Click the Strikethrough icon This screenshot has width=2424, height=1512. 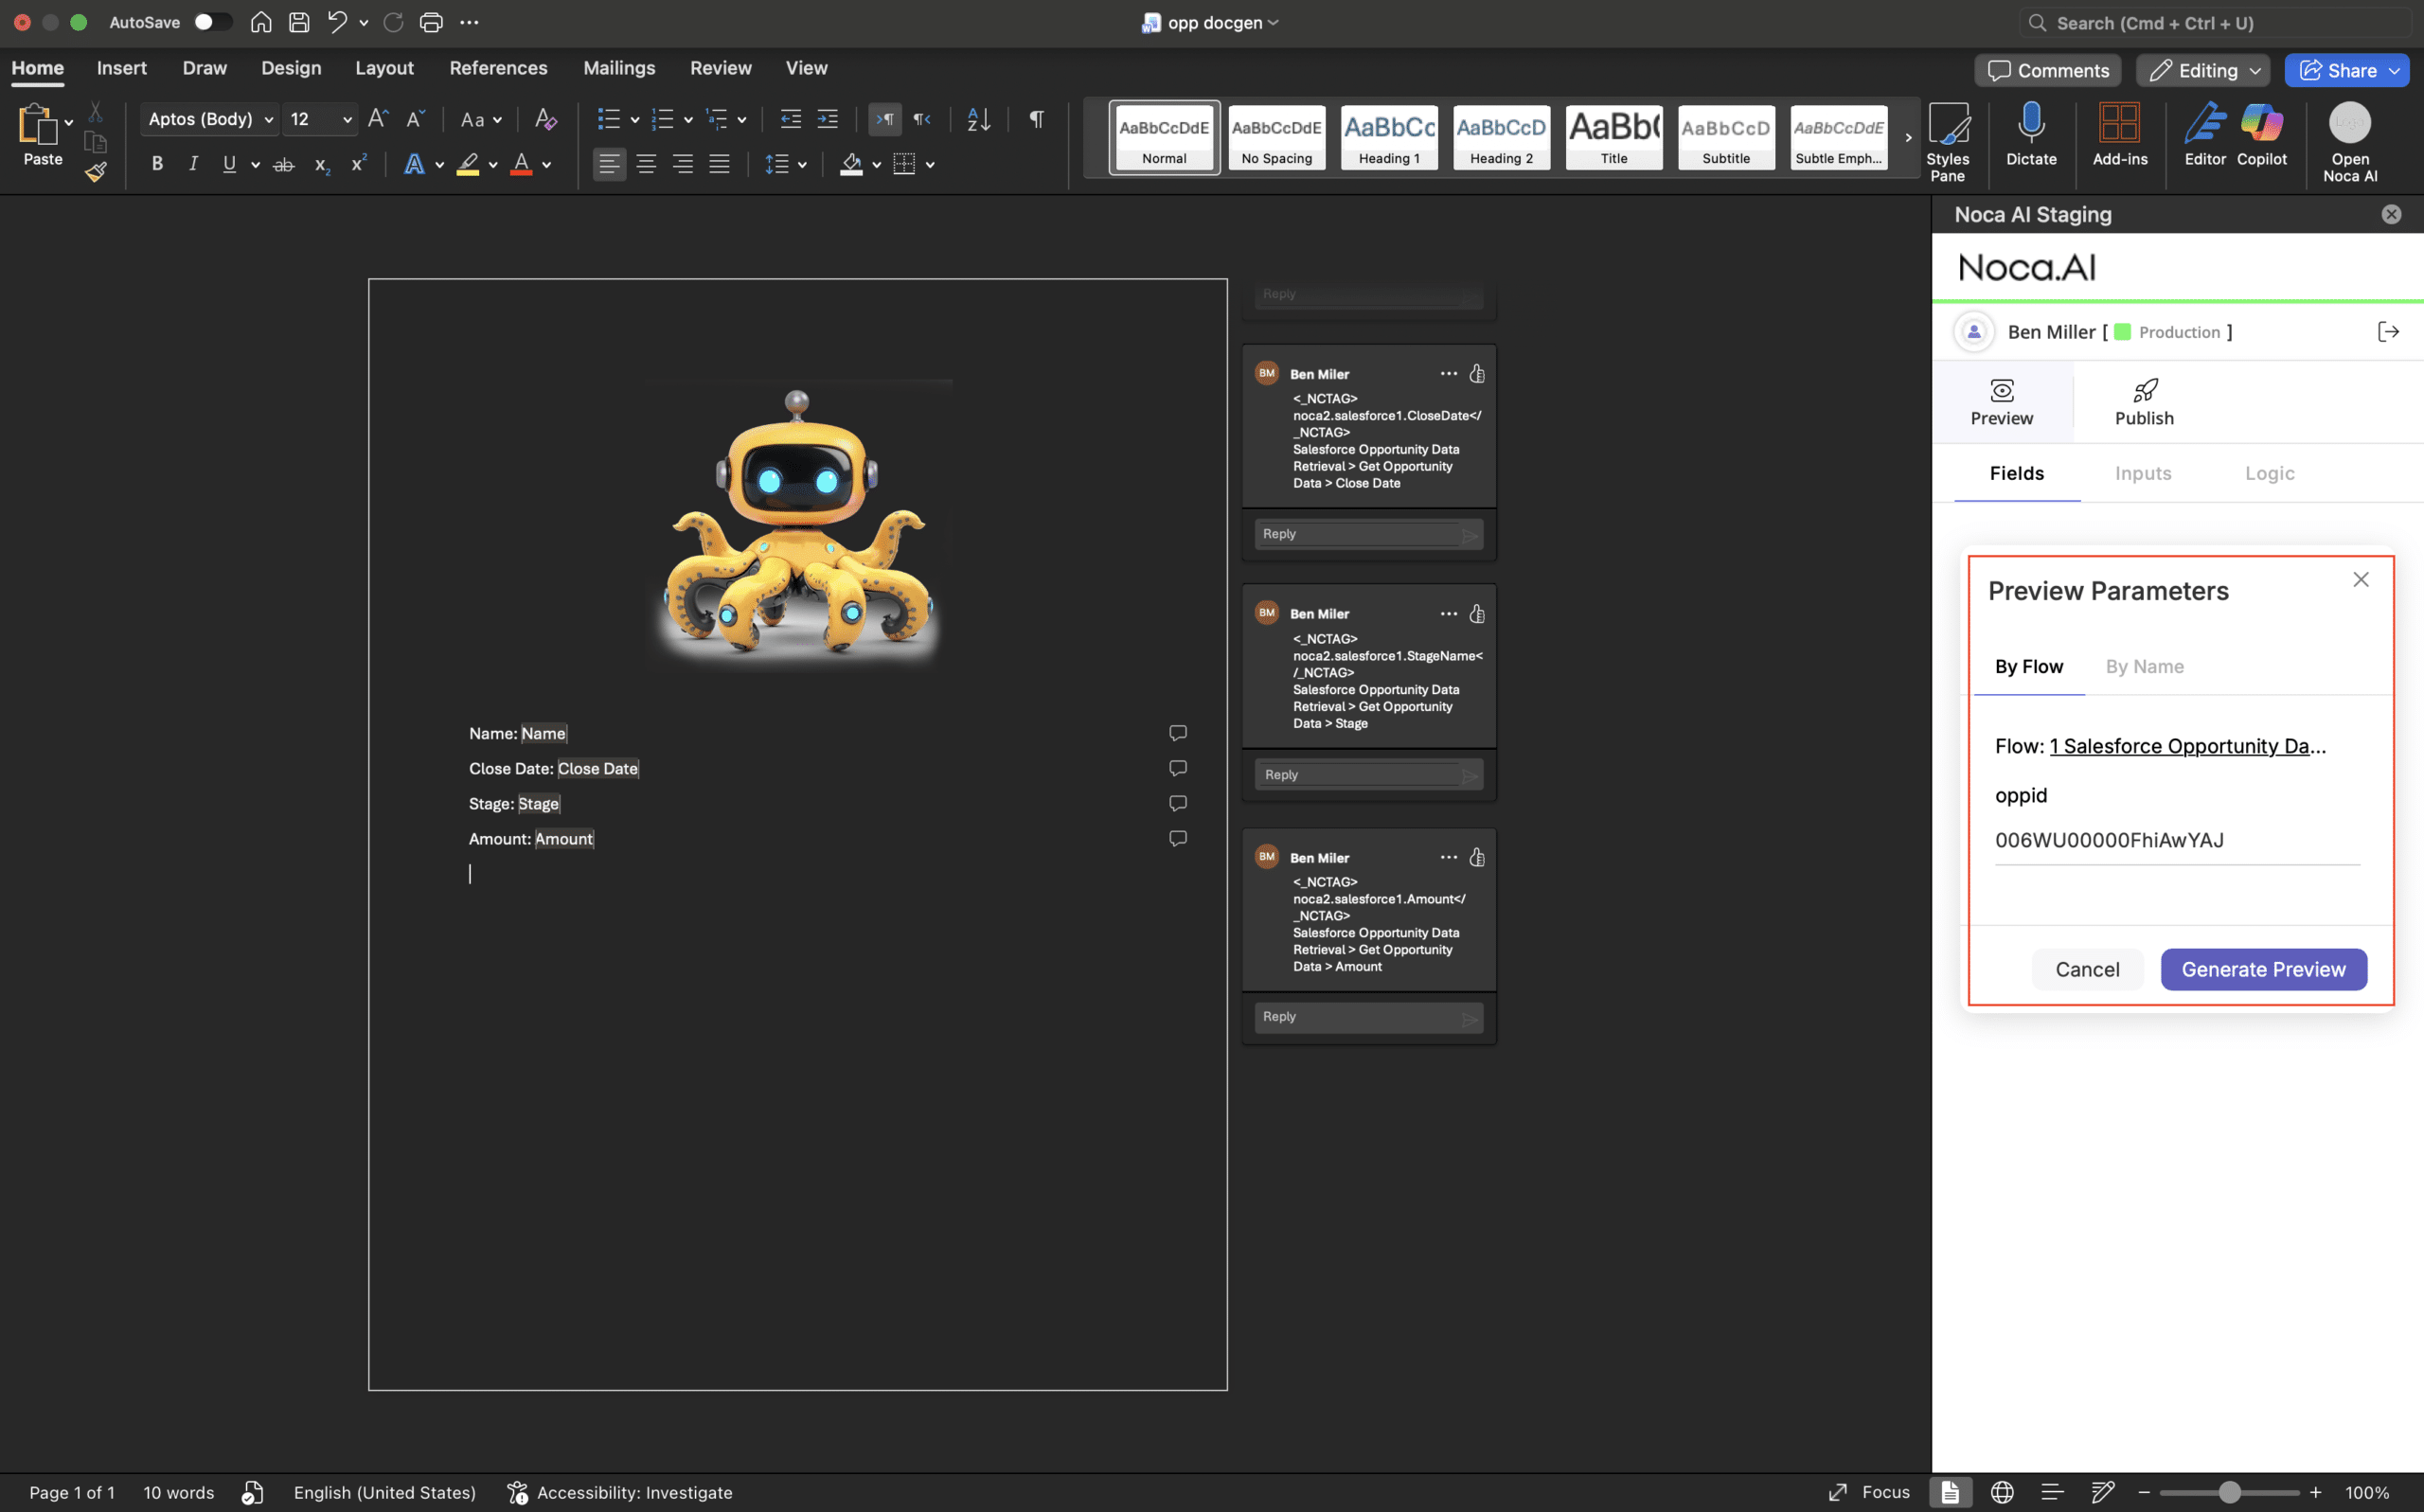pos(284,164)
